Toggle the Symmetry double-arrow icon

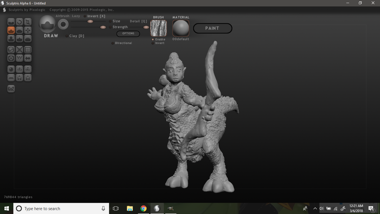28,58
